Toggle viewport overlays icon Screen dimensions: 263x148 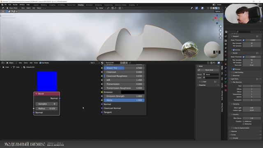pyautogui.click(x=203, y=8)
